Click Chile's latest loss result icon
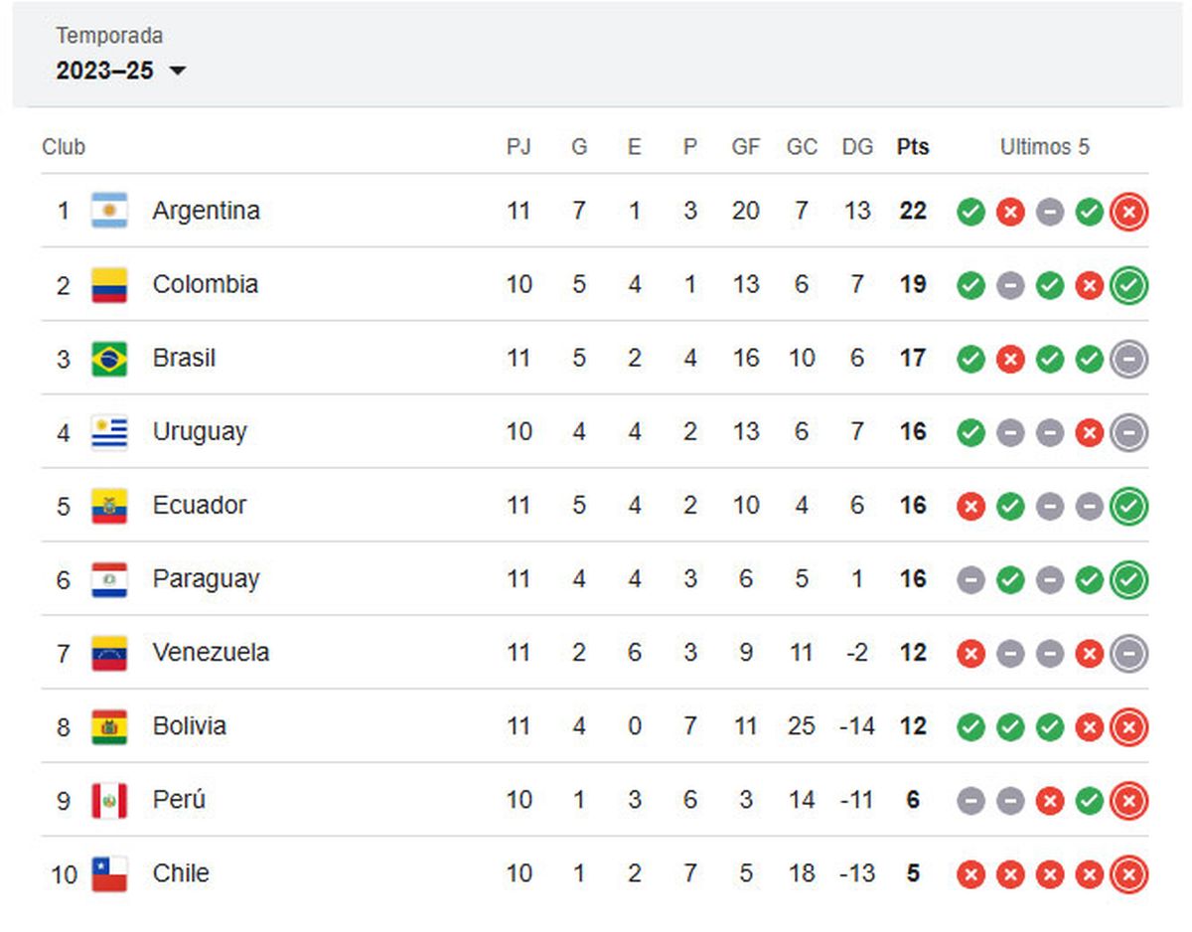The image size is (1192, 932). pyautogui.click(x=1128, y=874)
